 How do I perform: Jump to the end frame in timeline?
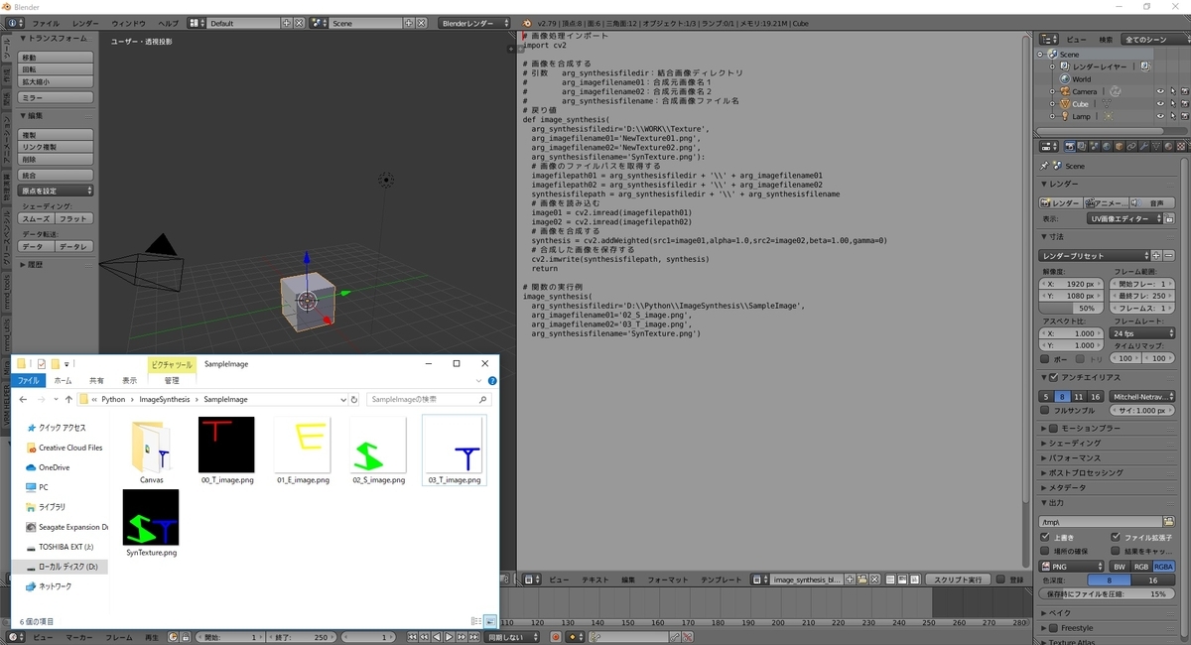tap(472, 637)
